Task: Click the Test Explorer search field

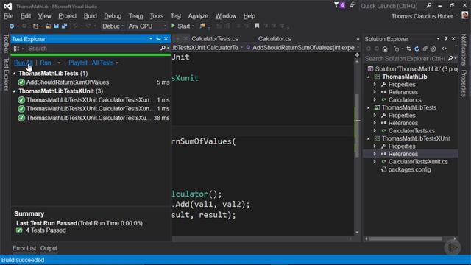Action: (93, 49)
